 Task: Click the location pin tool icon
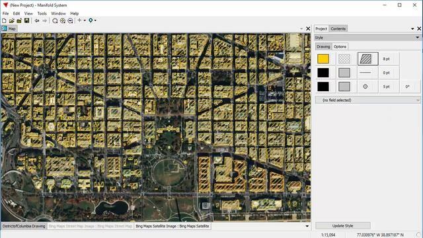coord(91,20)
